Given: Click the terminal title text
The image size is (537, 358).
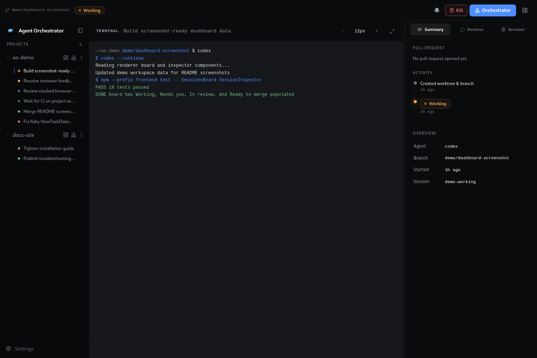Looking at the screenshot, I should (177, 31).
